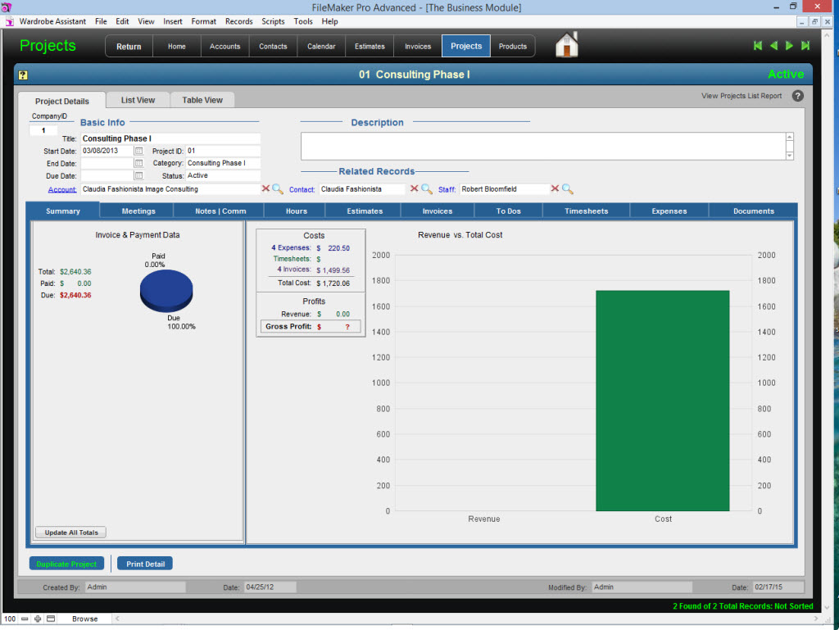The width and height of the screenshot is (839, 630).
Task: Go to the next record arrow
Action: coord(789,46)
